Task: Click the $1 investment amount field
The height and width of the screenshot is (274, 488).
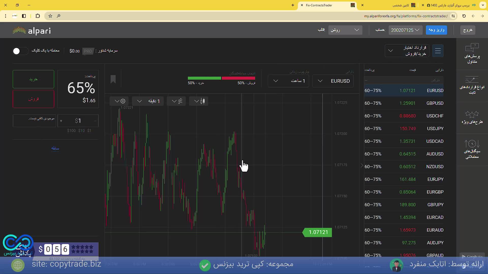Action: click(78, 121)
